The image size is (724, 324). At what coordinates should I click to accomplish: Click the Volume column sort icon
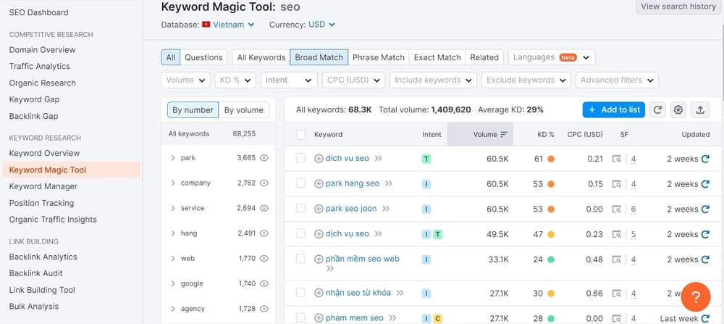click(504, 135)
